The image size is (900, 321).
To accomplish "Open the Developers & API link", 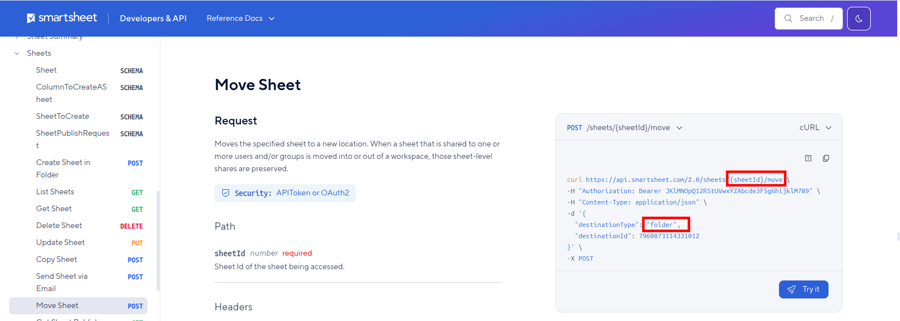I will [153, 19].
